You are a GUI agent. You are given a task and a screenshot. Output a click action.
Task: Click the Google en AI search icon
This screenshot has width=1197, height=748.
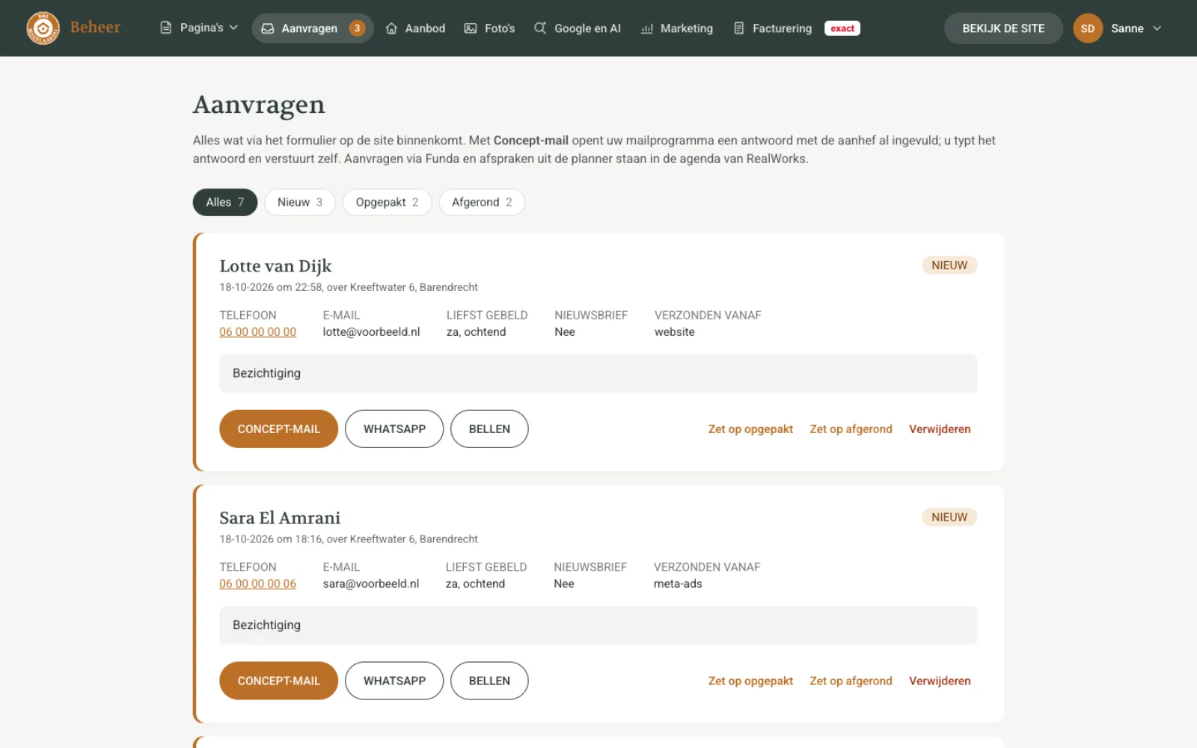(540, 28)
